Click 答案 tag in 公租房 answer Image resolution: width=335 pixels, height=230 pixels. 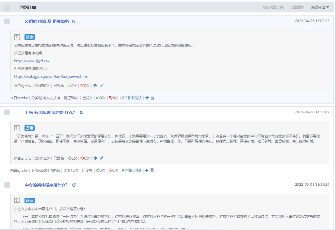(29, 37)
